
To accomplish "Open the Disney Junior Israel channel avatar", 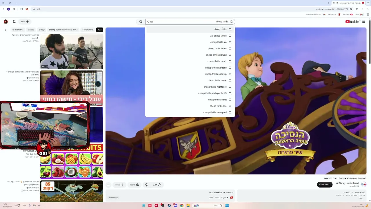I will point(363,184).
